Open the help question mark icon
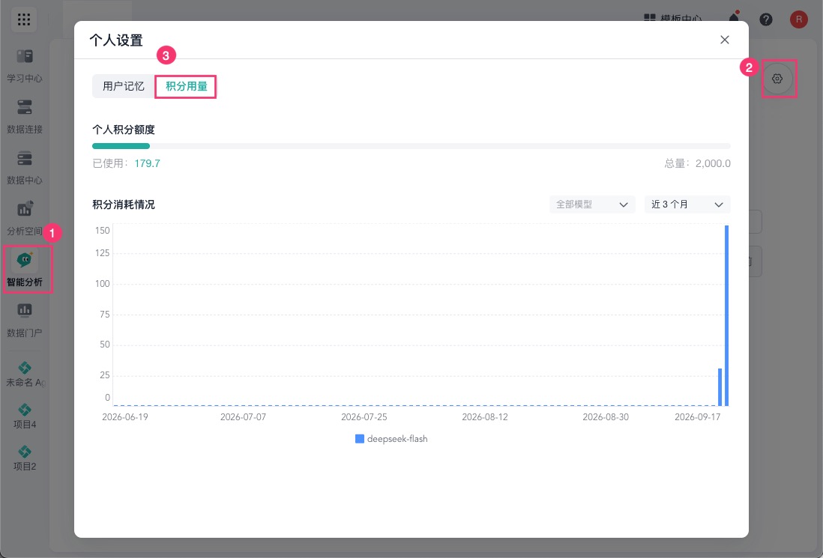Screen dimensions: 823x558 click(x=766, y=20)
